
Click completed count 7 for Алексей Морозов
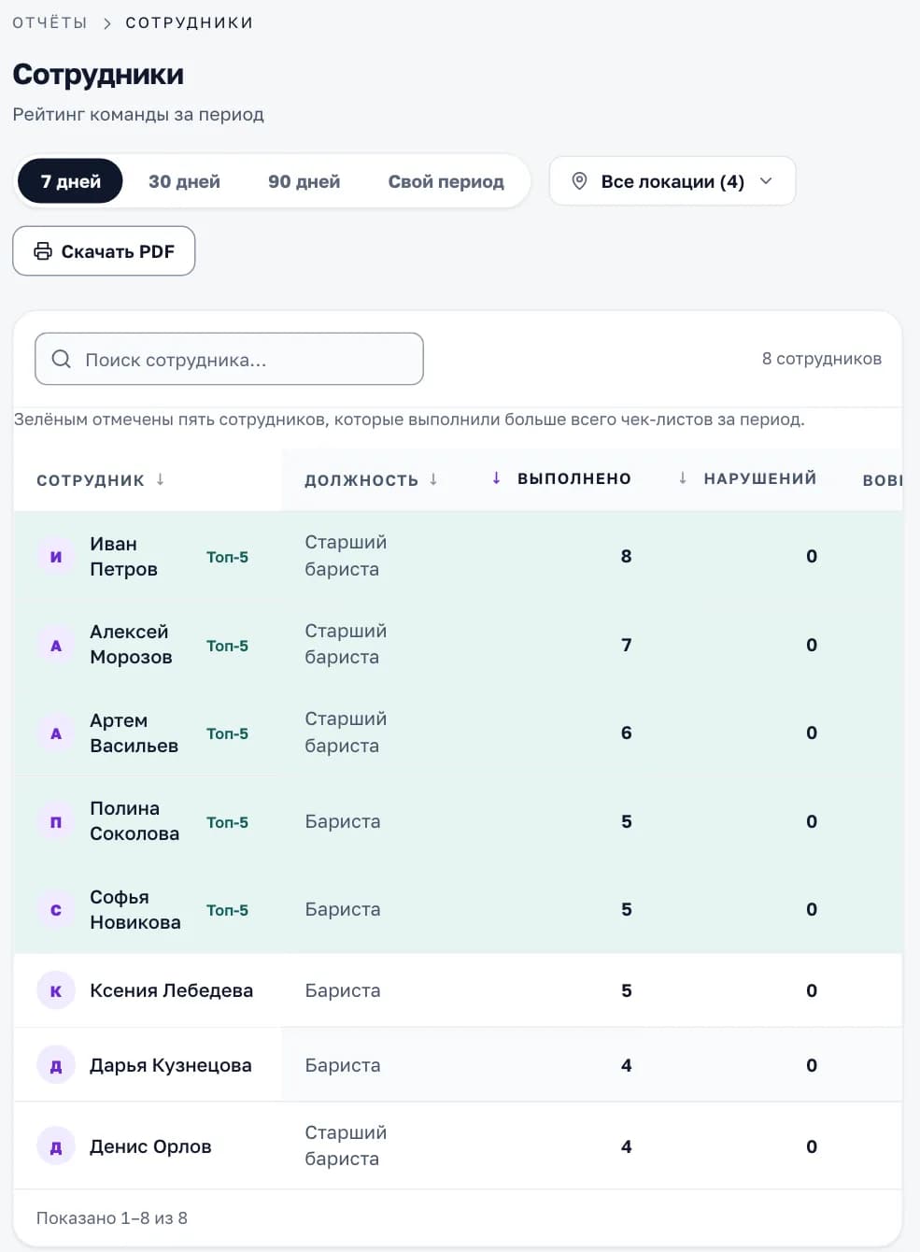pos(627,646)
